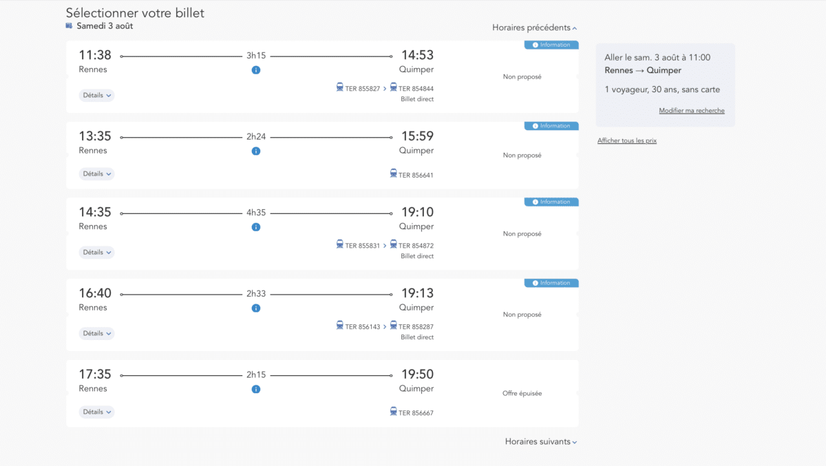Load Horaires suivants later times
Viewport: 826px width, 466px height.
pos(540,442)
